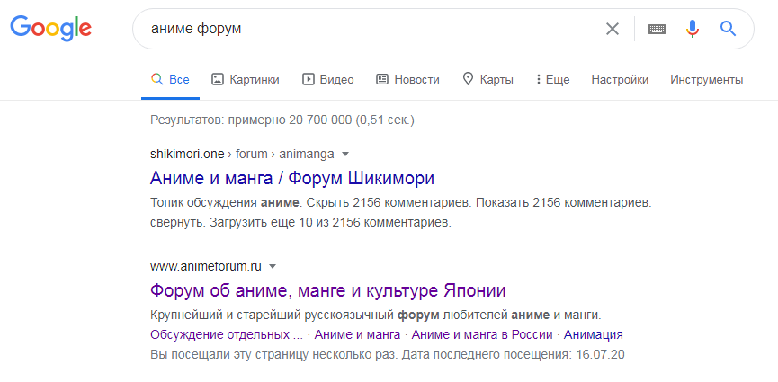Expand the options arrow next to shikimori.one result

click(345, 155)
